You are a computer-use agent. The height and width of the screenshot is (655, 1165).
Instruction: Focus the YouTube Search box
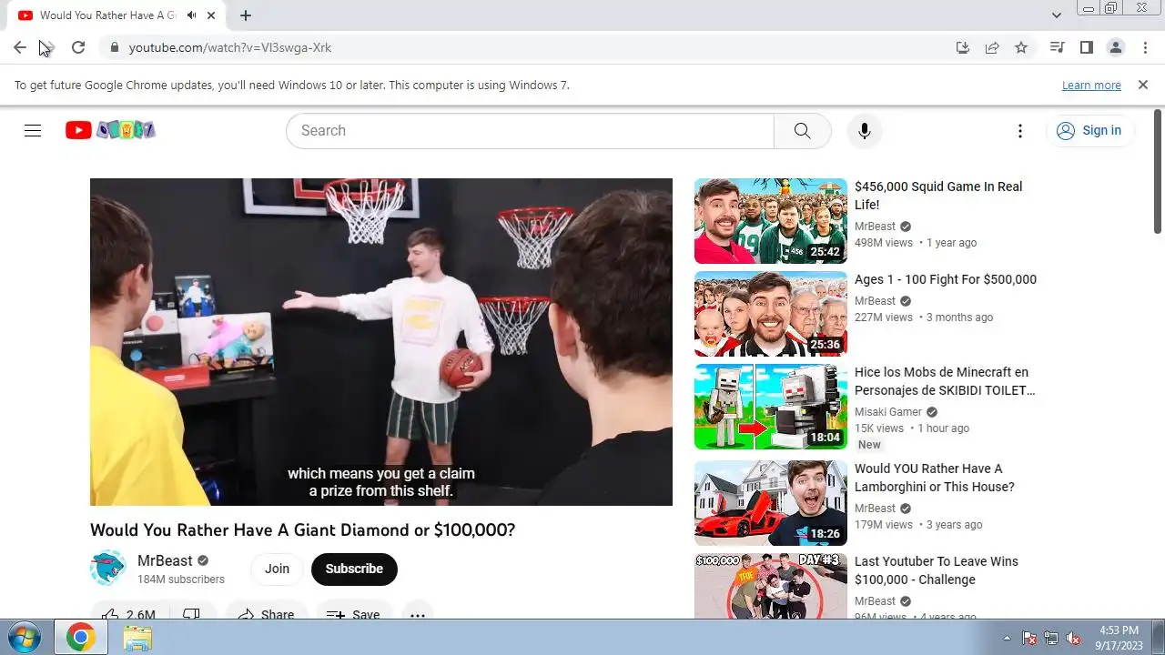tap(530, 130)
